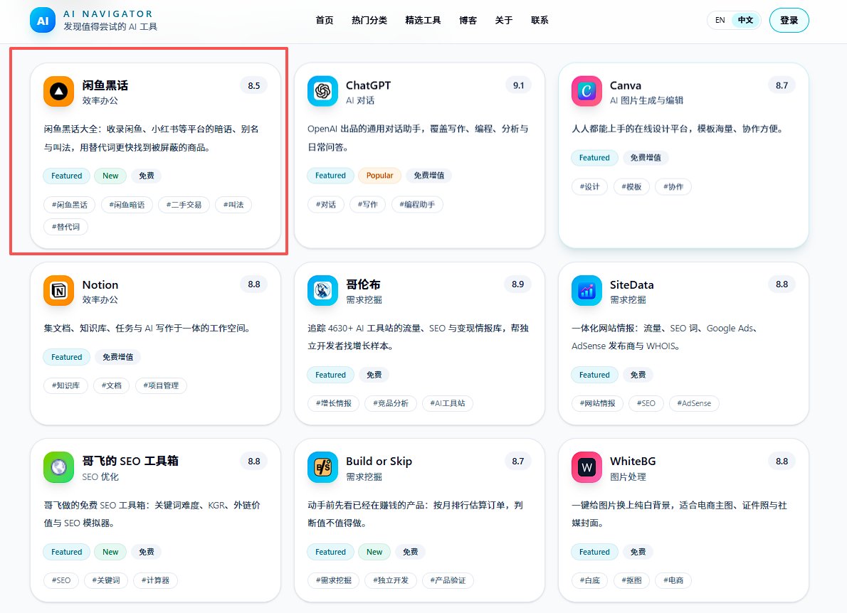847x613 pixels.
Task: Click the 登录 button
Action: tap(789, 20)
